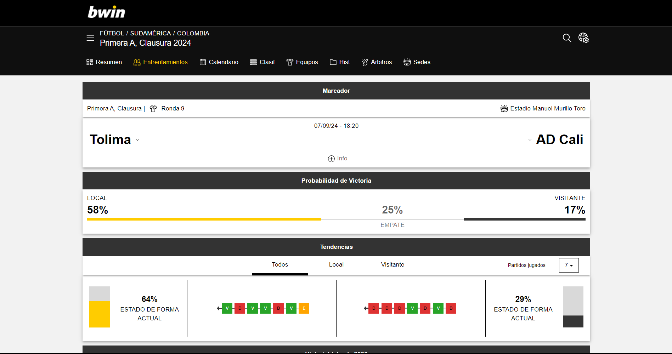The height and width of the screenshot is (354, 672).
Task: Select the Todos trends tab
Action: click(280, 265)
